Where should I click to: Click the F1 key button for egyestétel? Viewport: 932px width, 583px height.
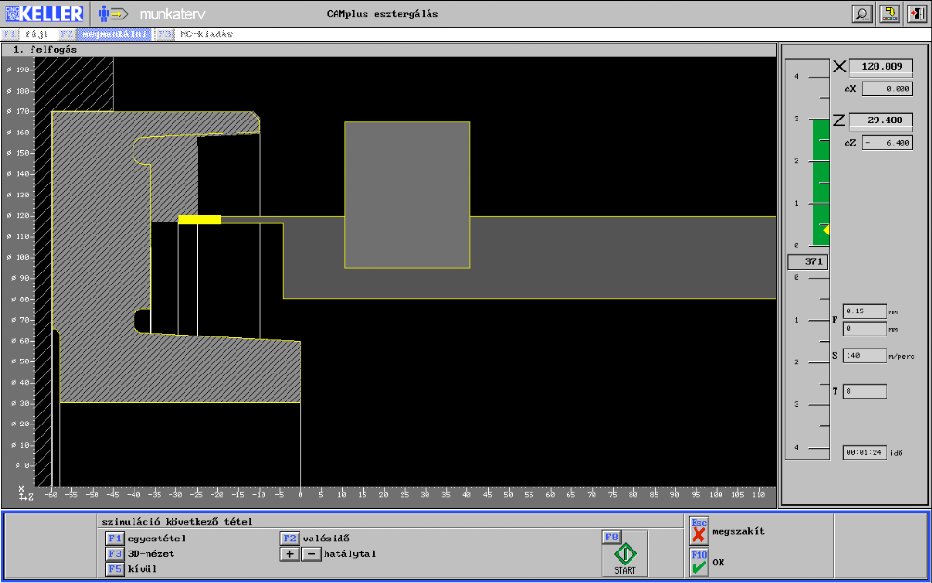115,539
